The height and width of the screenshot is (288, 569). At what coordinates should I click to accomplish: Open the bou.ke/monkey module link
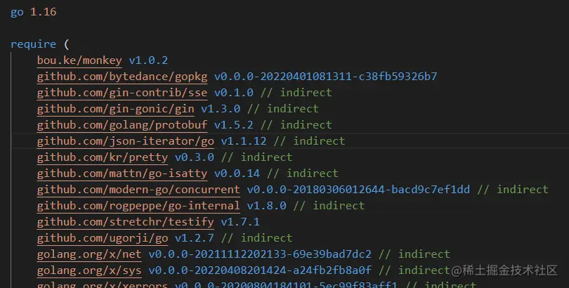coord(79,60)
